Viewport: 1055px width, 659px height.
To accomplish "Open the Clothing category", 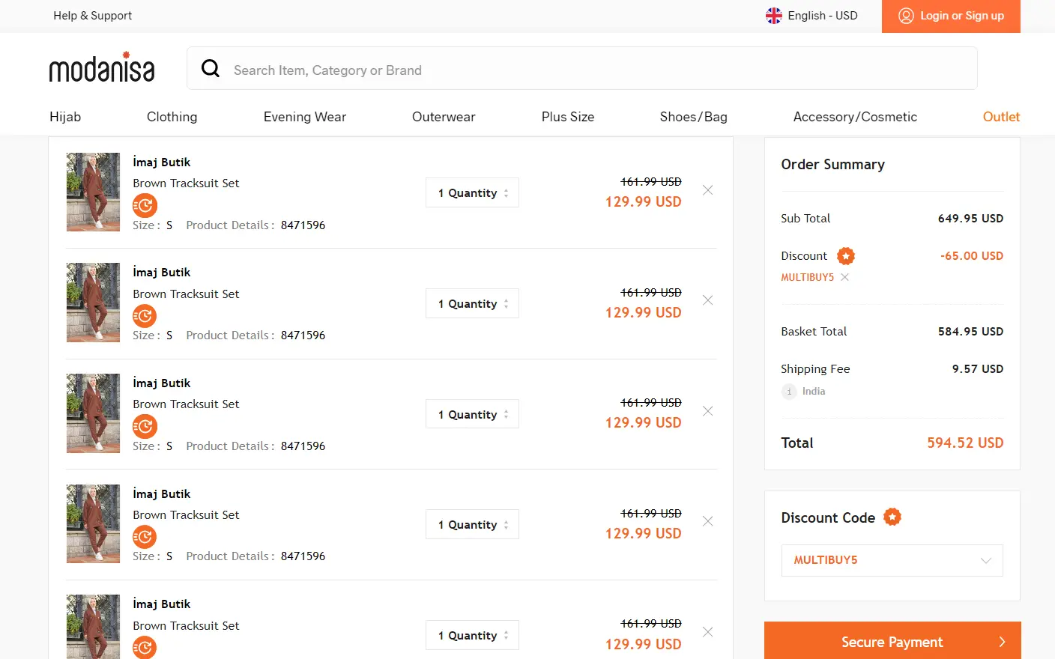I will [172, 117].
